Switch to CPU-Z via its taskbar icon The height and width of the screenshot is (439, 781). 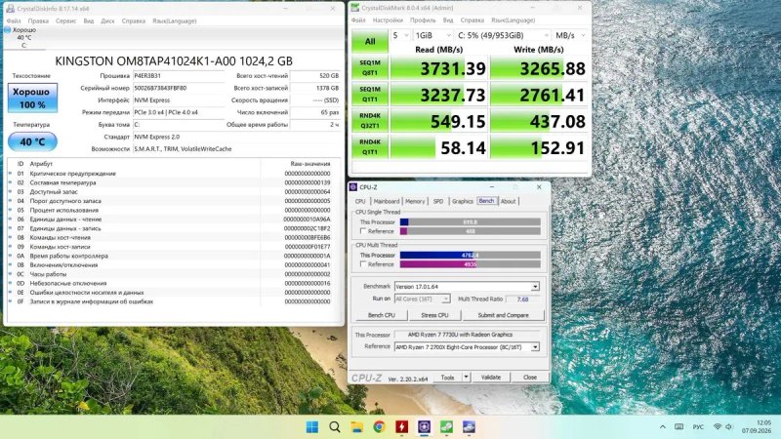pyautogui.click(x=424, y=426)
